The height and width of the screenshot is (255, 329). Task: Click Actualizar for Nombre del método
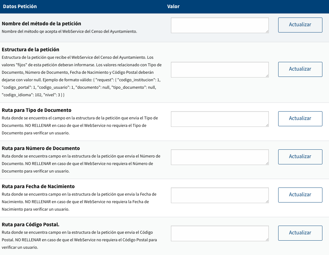point(300,25)
